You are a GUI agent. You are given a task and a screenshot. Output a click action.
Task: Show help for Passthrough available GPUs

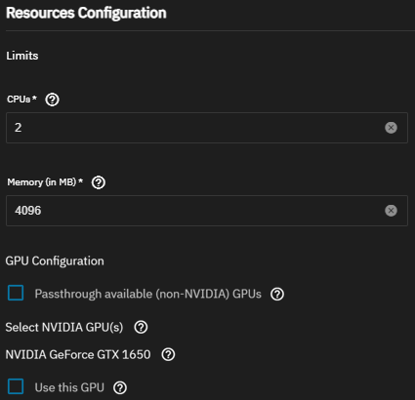pos(277,294)
